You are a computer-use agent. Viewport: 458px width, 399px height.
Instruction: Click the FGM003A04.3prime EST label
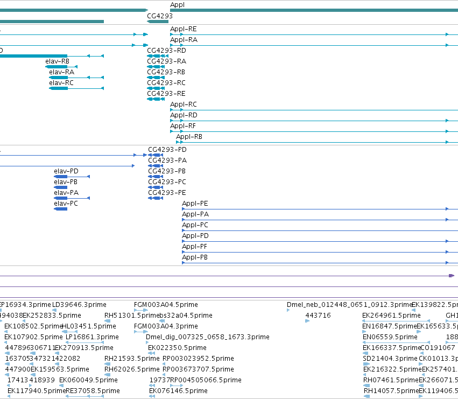point(166,326)
